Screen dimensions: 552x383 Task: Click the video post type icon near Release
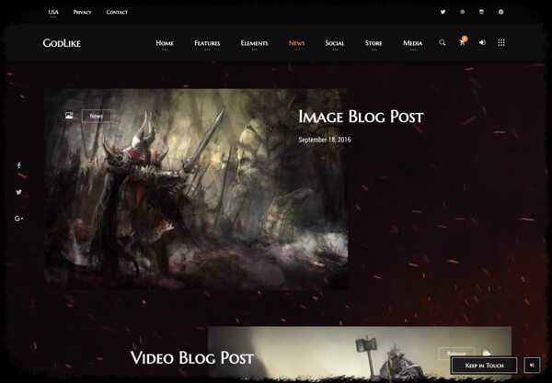(x=486, y=353)
